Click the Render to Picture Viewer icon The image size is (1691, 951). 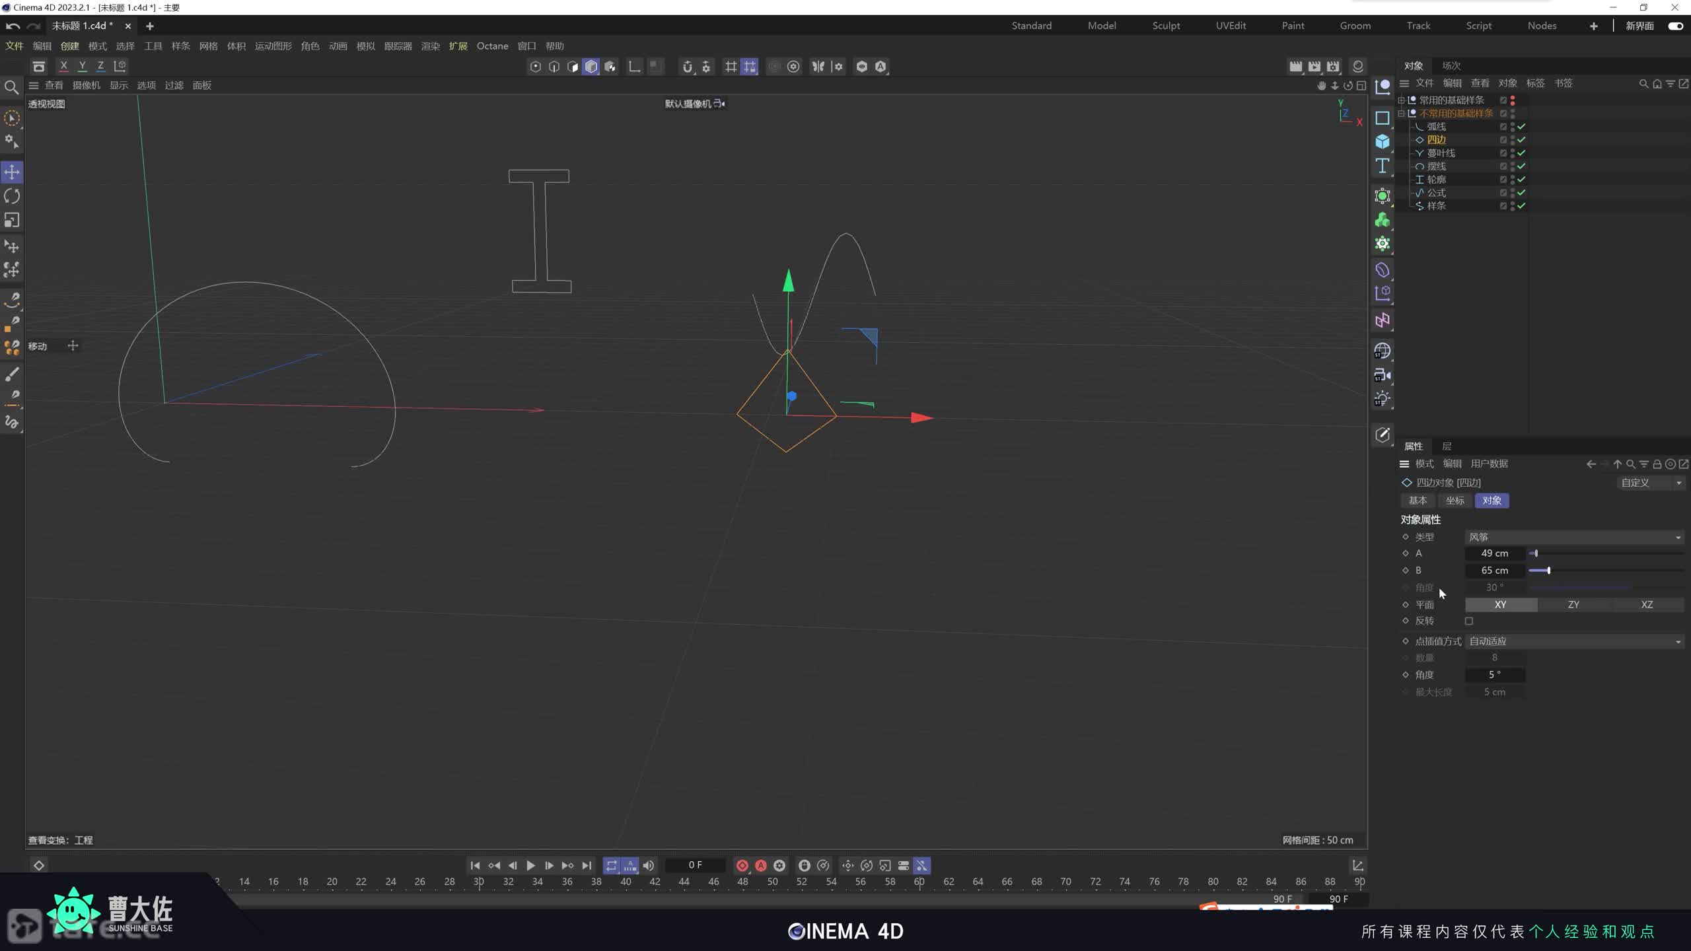coord(1314,66)
